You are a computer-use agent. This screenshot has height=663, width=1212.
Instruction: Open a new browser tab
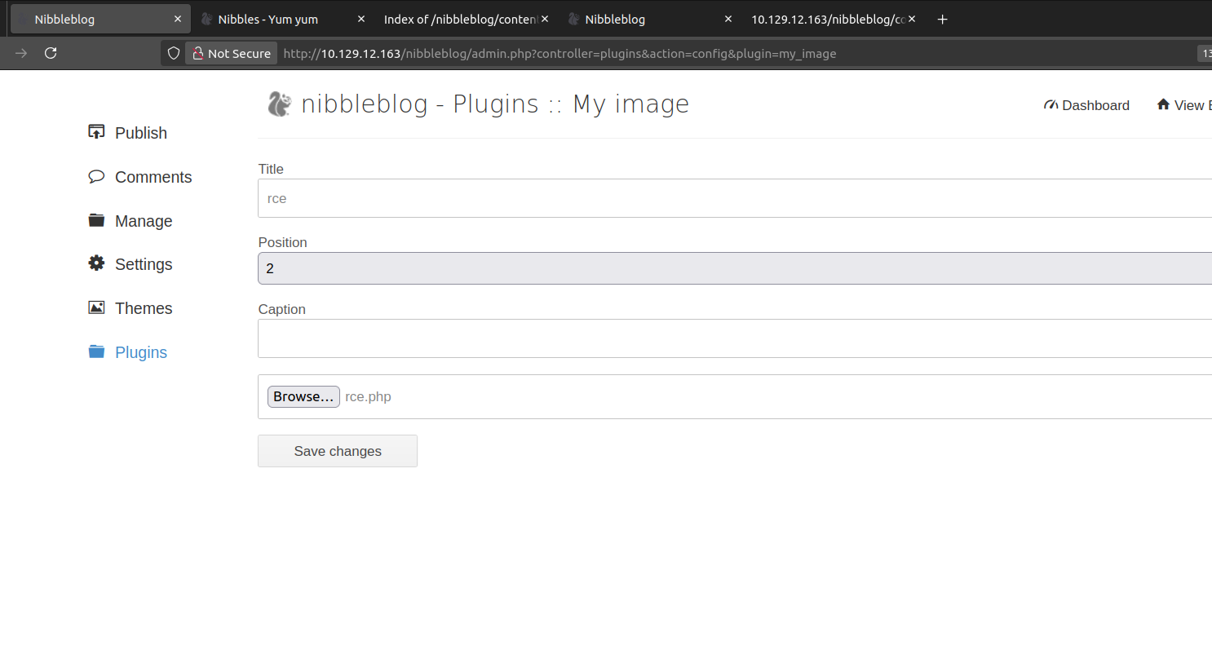(x=942, y=19)
